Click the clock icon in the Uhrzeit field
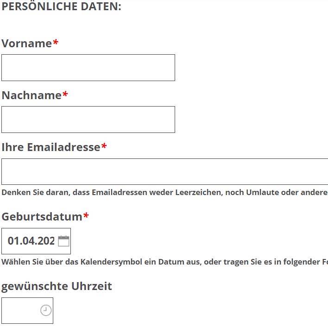Image resolution: width=328 pixels, height=328 pixels. tap(46, 310)
